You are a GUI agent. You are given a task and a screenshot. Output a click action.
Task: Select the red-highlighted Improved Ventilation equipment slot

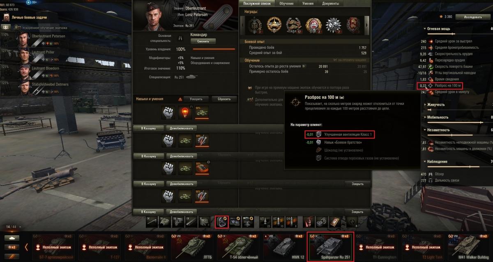pyautogui.click(x=222, y=222)
